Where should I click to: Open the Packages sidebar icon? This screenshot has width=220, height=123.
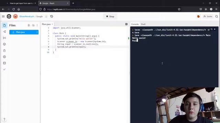4,44
